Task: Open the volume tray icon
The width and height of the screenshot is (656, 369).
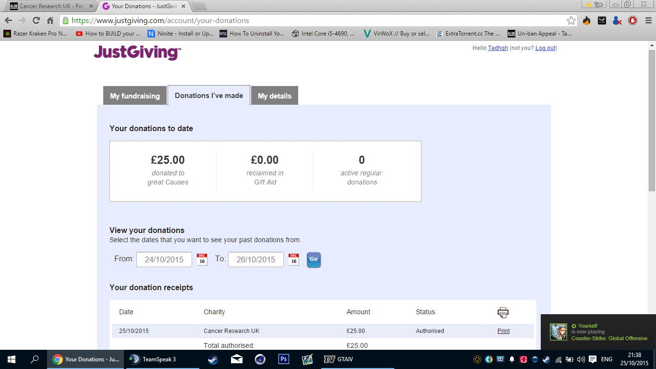Action: (x=581, y=359)
